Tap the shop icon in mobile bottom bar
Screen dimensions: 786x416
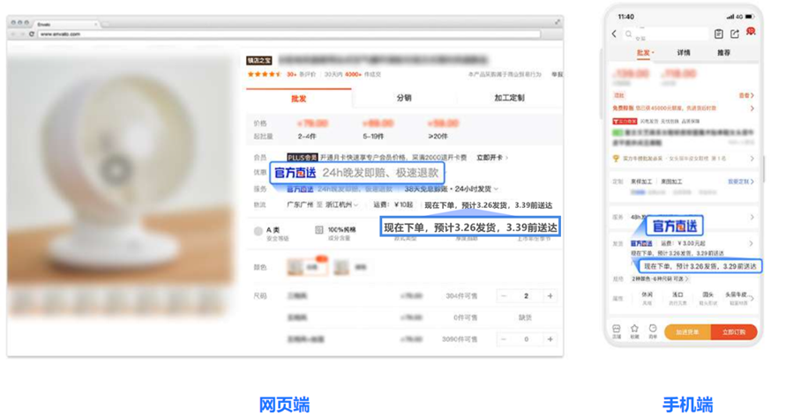[x=617, y=330]
